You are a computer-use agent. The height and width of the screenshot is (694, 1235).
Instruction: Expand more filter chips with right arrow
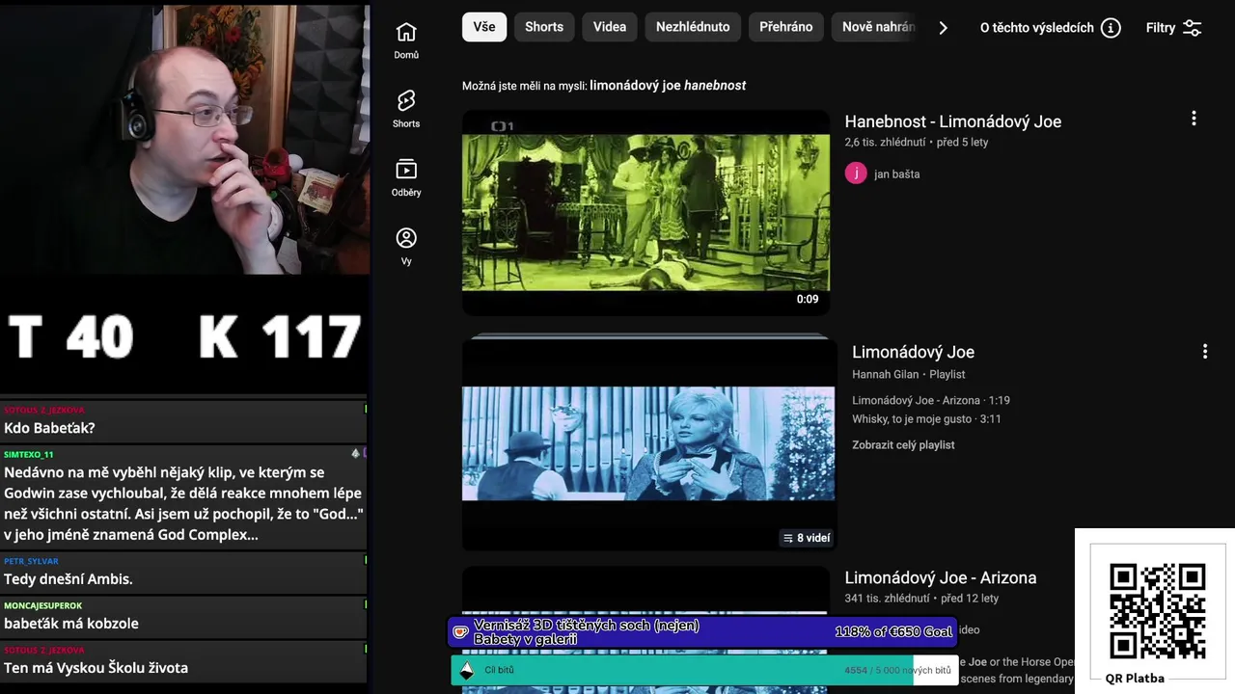coord(943,28)
